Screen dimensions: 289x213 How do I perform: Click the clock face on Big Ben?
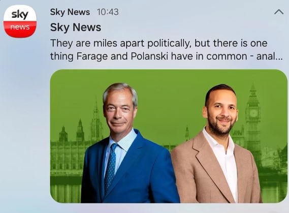253,113
